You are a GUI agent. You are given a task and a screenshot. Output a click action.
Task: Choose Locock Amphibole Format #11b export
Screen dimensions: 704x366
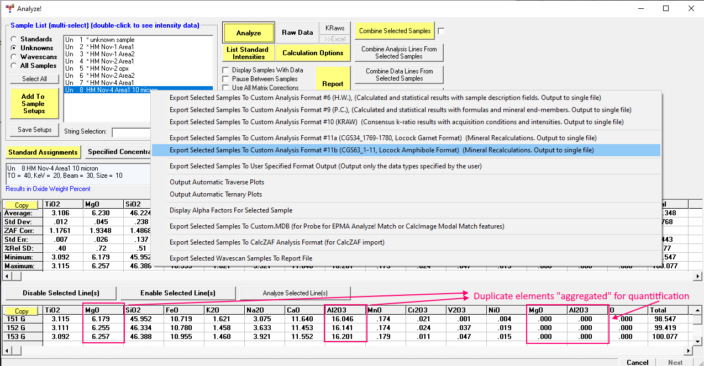pyautogui.click(x=381, y=150)
